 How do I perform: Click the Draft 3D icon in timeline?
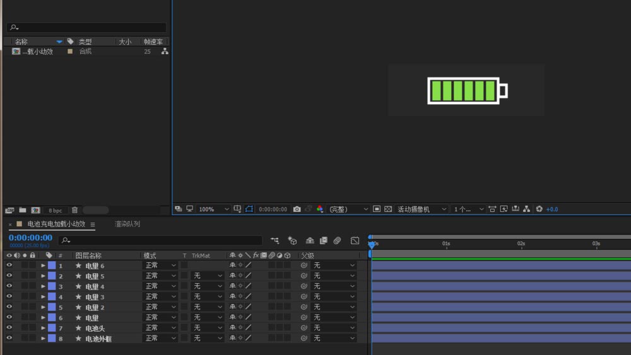tap(292, 240)
